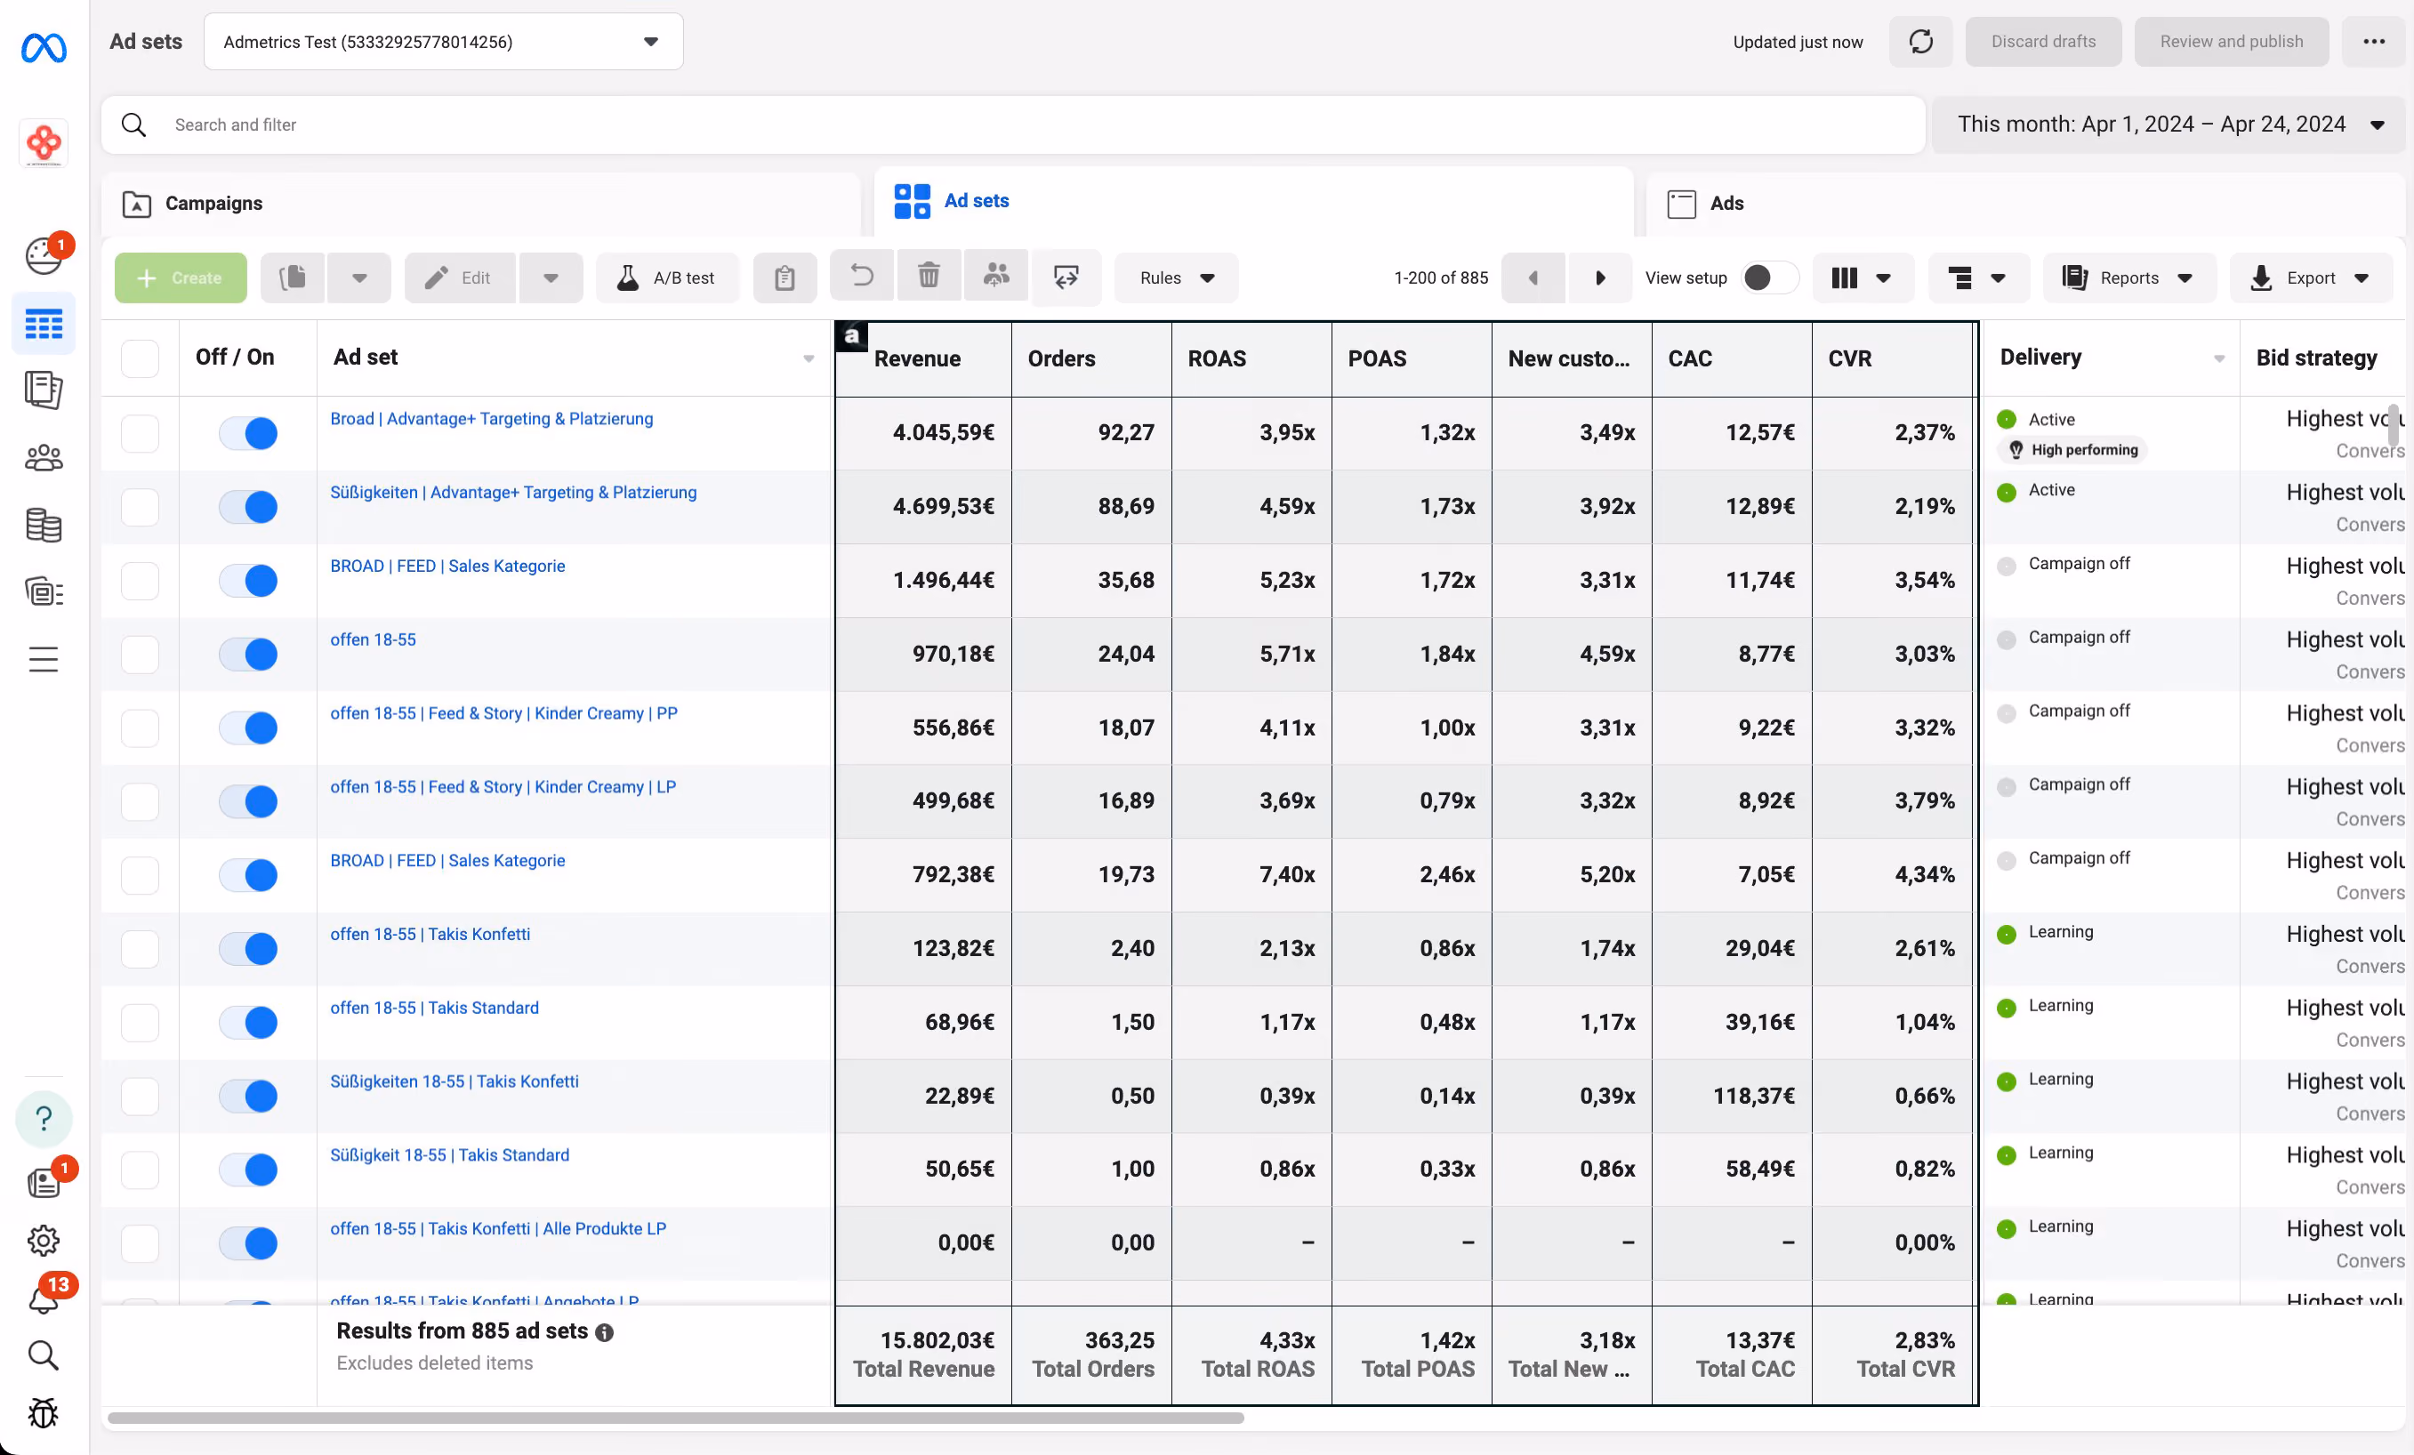The height and width of the screenshot is (1455, 2414).
Task: Open the columns layout dropdown
Action: [1863, 278]
